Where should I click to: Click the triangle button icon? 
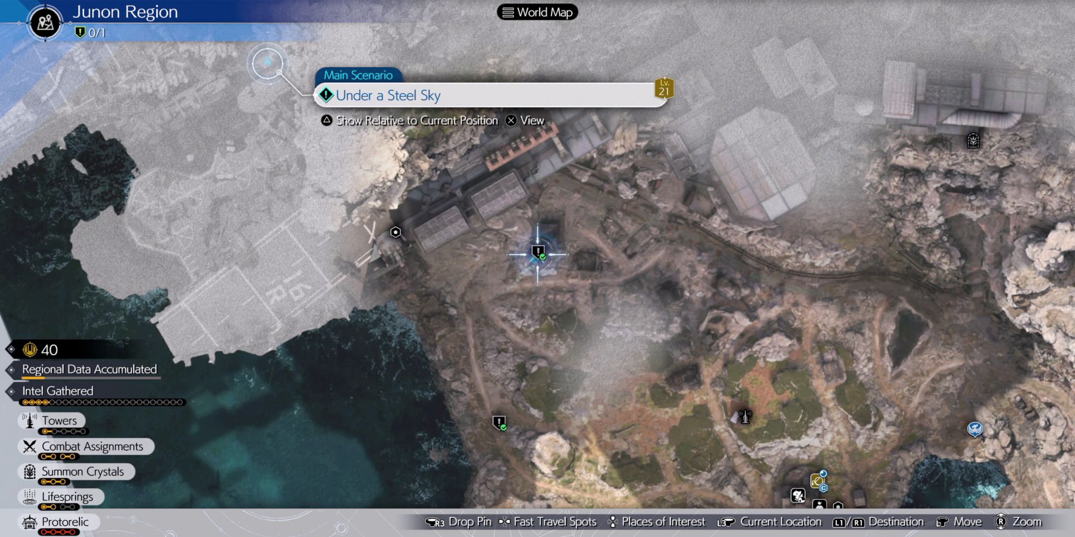(326, 120)
